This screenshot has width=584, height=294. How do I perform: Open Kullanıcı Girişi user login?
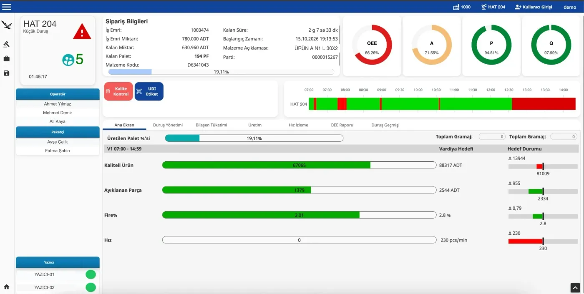pyautogui.click(x=534, y=7)
